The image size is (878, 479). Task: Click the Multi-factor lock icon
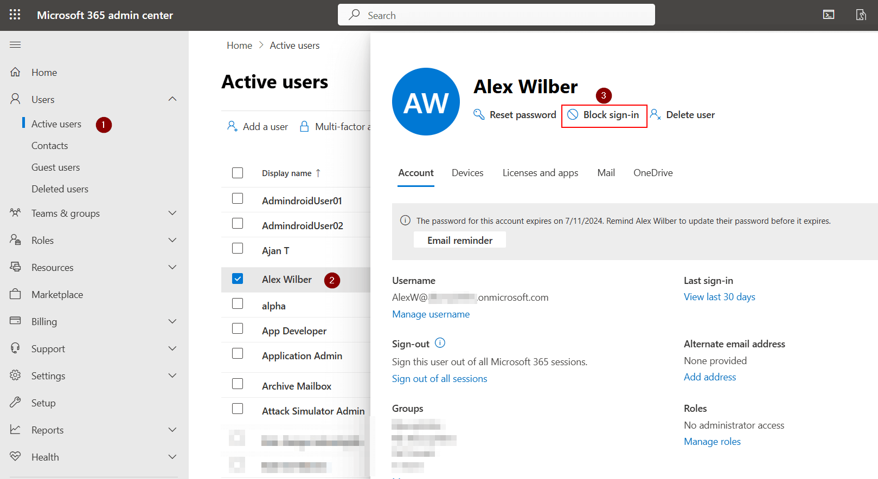tap(305, 126)
